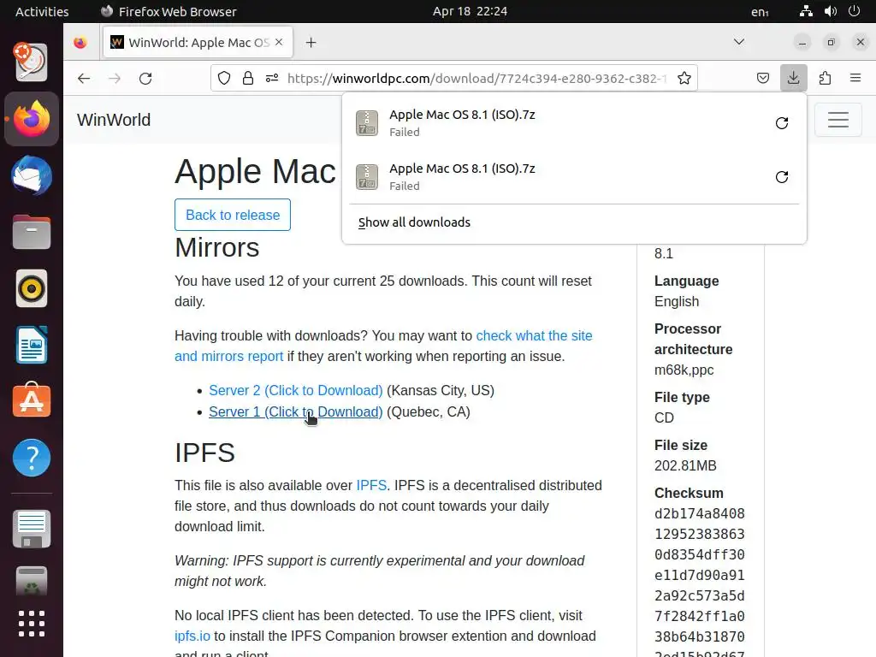The height and width of the screenshot is (657, 876).
Task: Reload the current page
Action: click(x=145, y=78)
